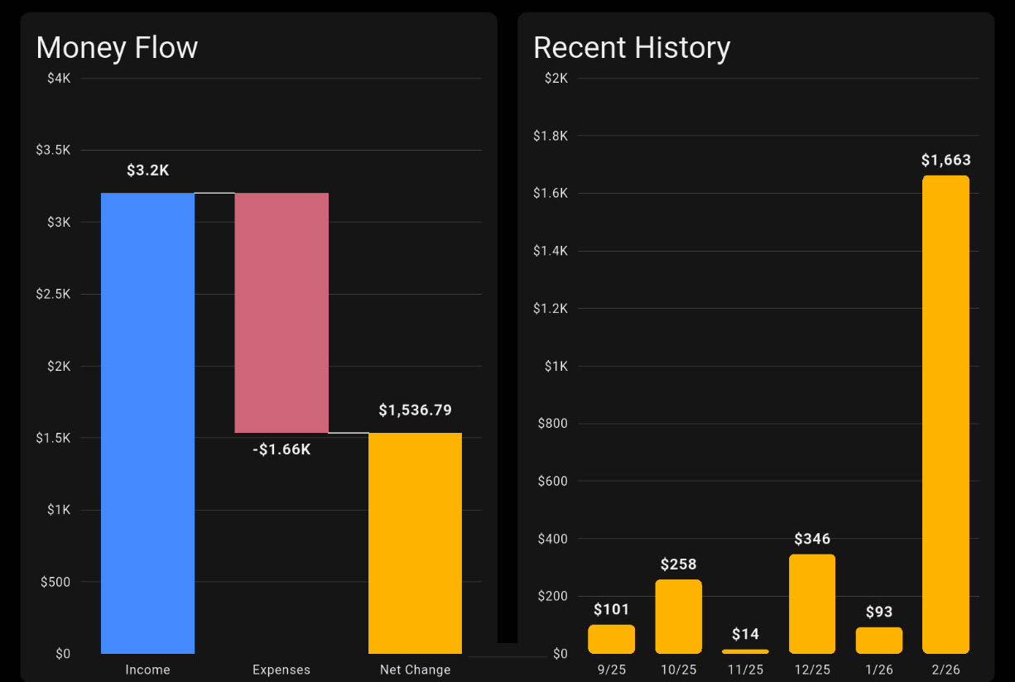Click the $4K axis label on Money Flow

[57, 78]
